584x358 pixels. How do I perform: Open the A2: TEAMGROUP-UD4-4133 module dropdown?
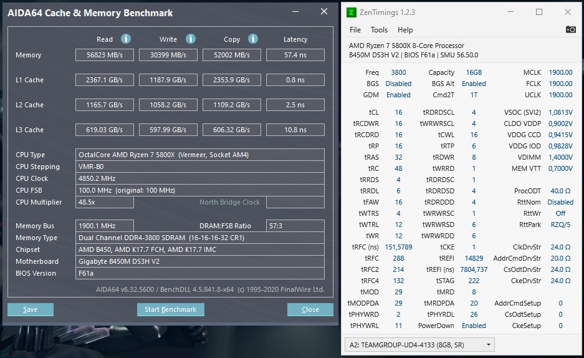point(419,345)
